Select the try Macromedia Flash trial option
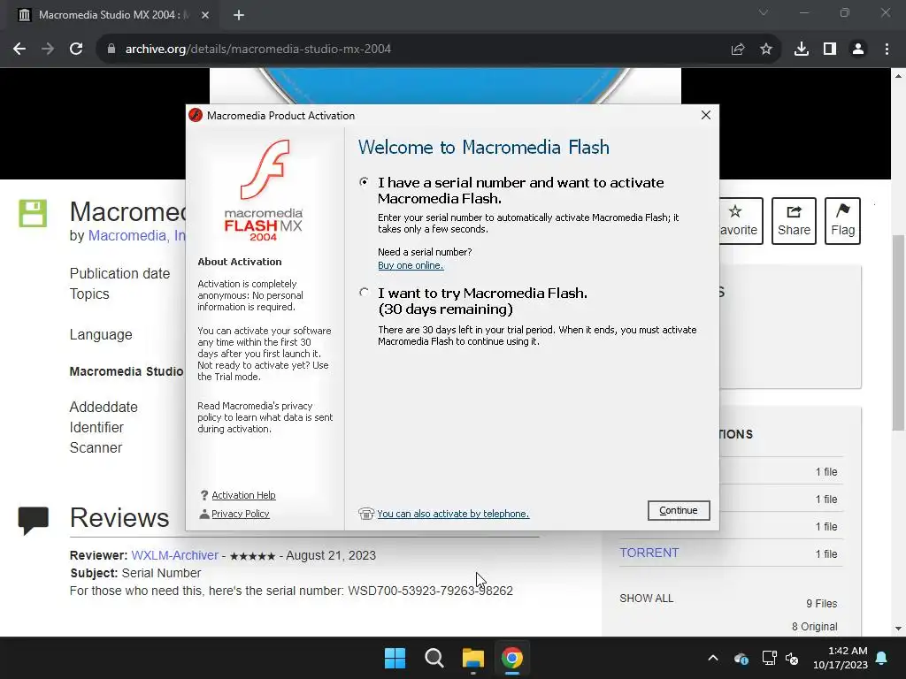 [x=364, y=292]
